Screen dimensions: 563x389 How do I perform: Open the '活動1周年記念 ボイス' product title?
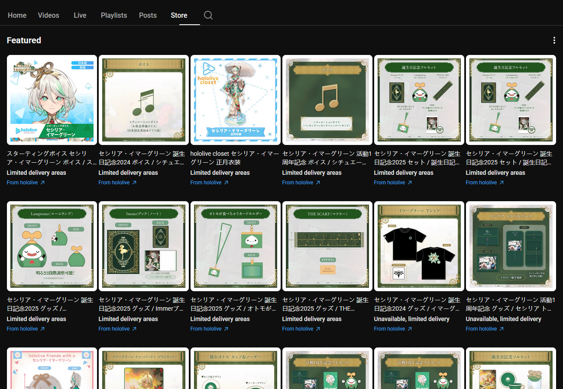click(x=327, y=158)
